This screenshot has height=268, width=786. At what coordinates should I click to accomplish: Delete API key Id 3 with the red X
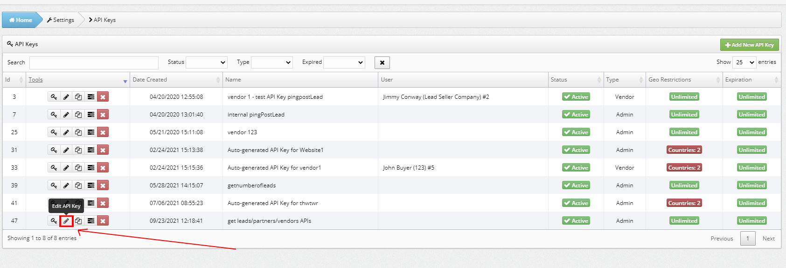pos(103,97)
